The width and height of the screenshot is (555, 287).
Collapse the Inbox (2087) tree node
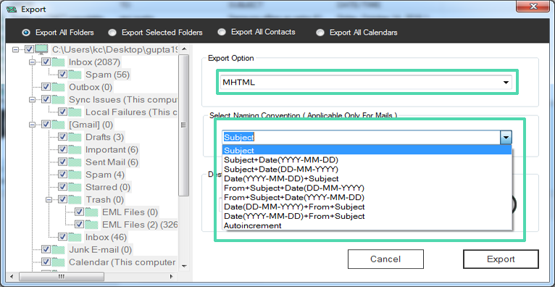(32, 62)
